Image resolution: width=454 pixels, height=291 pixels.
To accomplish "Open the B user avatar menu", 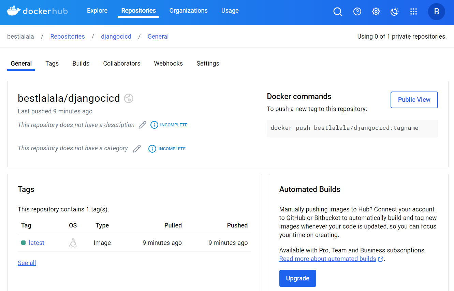I will [436, 12].
